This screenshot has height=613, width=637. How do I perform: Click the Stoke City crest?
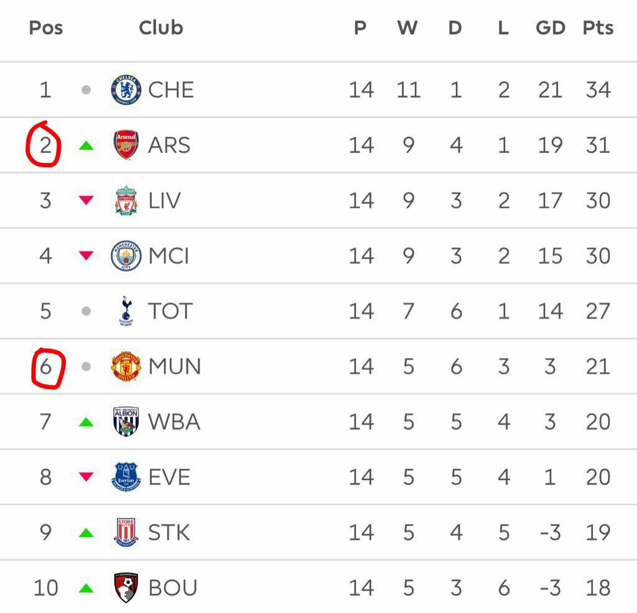coord(126,532)
